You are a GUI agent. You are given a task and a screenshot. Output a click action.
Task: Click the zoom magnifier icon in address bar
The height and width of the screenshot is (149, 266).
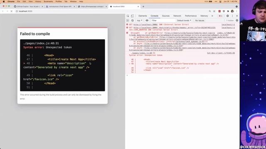pos(210,11)
